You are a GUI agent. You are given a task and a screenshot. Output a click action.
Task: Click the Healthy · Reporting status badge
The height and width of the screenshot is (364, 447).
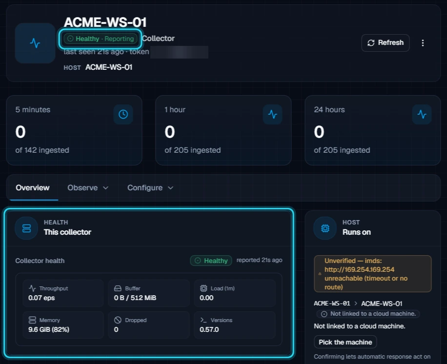(101, 39)
